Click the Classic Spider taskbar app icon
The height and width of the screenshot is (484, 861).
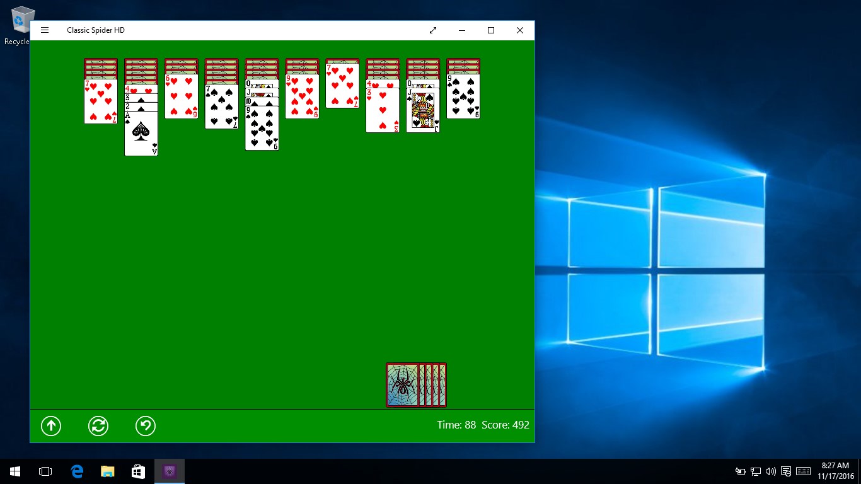(170, 471)
